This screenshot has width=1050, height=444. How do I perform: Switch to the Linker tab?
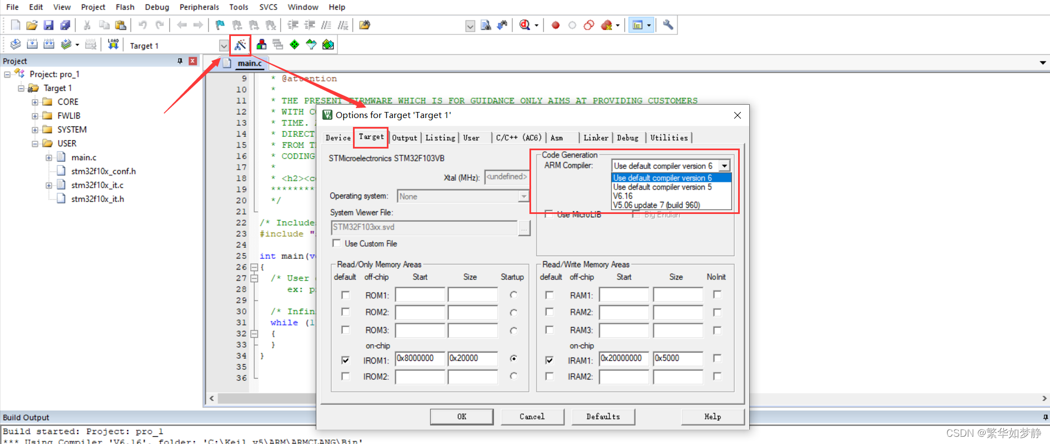595,137
